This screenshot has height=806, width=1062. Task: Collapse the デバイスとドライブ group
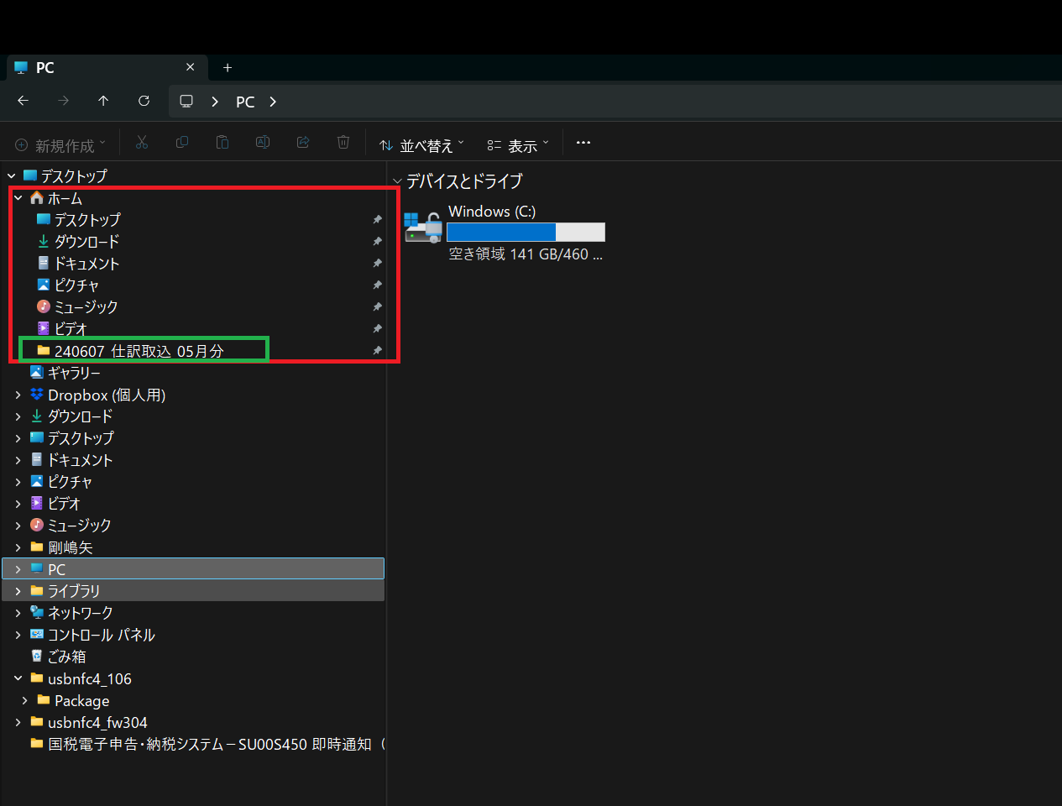(397, 181)
